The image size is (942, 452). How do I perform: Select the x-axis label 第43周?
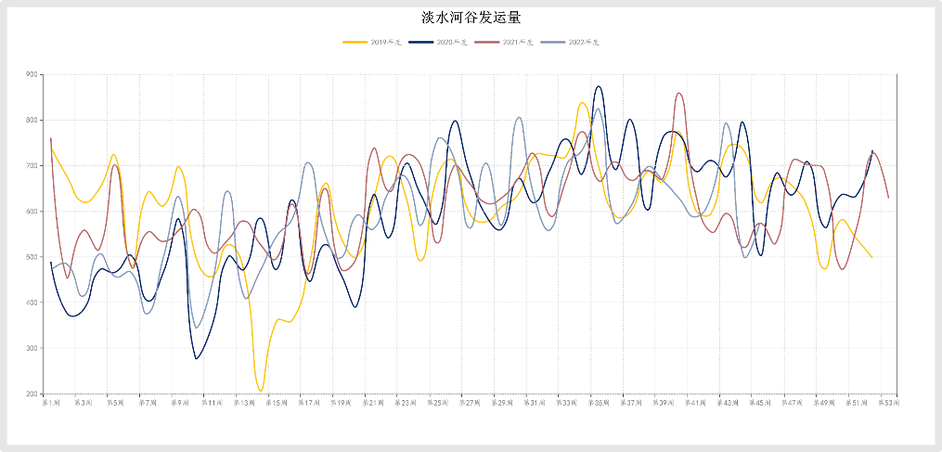click(x=728, y=402)
